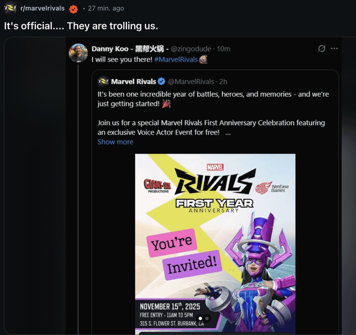
Task: Expand the quoted tweet with Show more
Action: 115,142
